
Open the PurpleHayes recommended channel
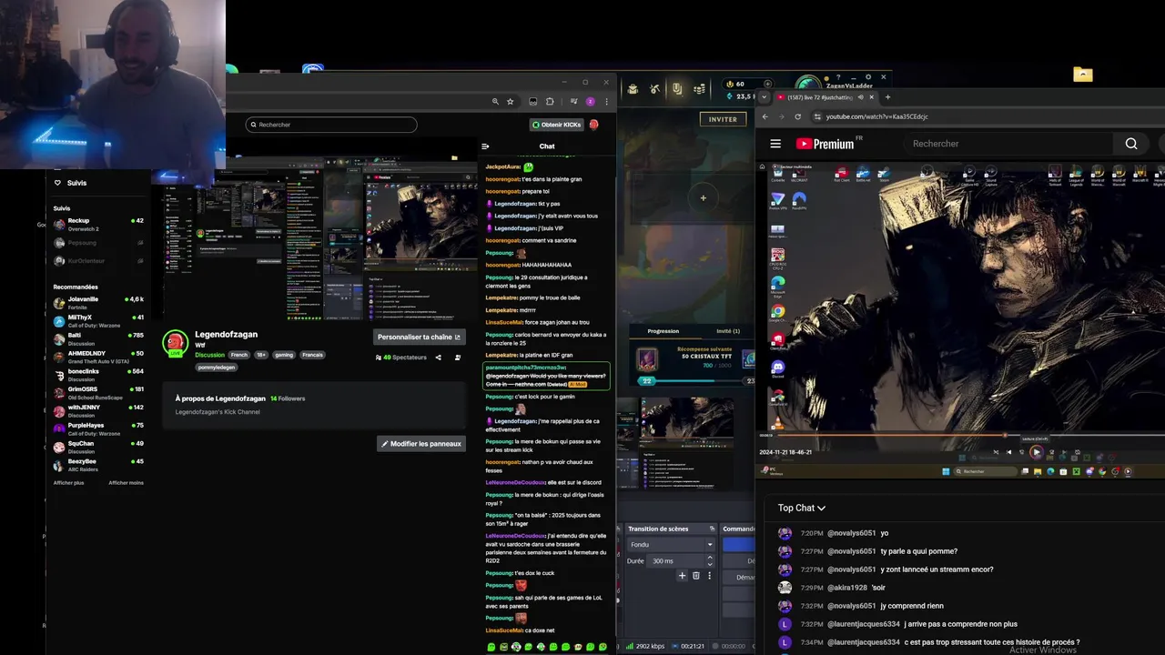(x=98, y=428)
